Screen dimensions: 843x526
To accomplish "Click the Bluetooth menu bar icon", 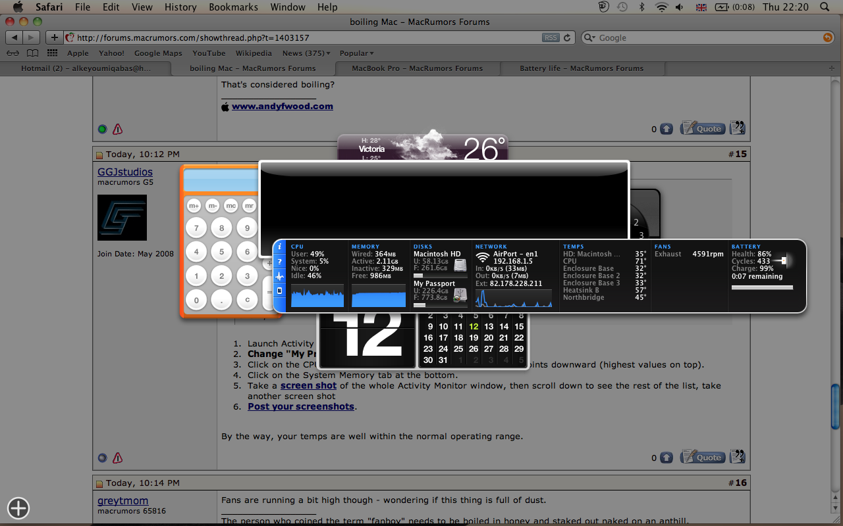I will coord(641,7).
